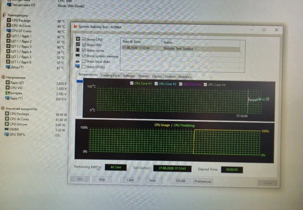Viewport: 303px width, 210px height.
Task: Uncheck the Stress cache checkbox
Action: click(x=84, y=50)
